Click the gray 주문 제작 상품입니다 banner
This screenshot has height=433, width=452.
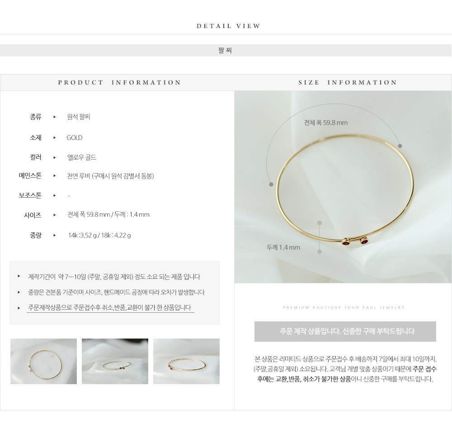click(x=345, y=331)
